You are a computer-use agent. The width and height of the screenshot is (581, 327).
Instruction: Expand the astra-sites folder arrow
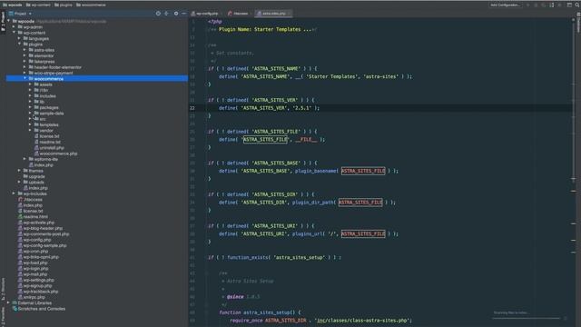tap(25, 50)
